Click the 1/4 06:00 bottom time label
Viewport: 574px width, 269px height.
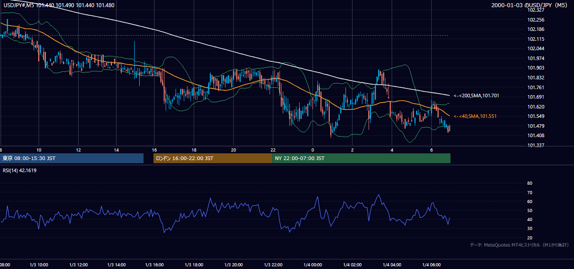coord(431,265)
